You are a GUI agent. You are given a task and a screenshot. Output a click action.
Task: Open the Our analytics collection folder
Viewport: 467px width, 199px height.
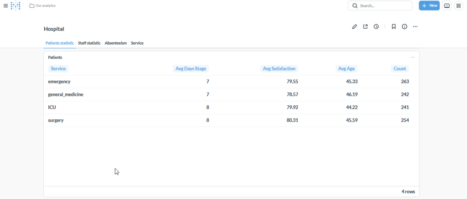click(42, 5)
